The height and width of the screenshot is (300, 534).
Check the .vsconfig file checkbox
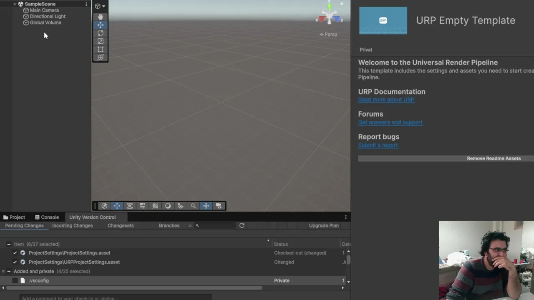point(15,280)
